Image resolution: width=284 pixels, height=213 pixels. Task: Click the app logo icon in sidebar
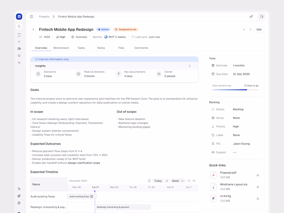pos(19,16)
